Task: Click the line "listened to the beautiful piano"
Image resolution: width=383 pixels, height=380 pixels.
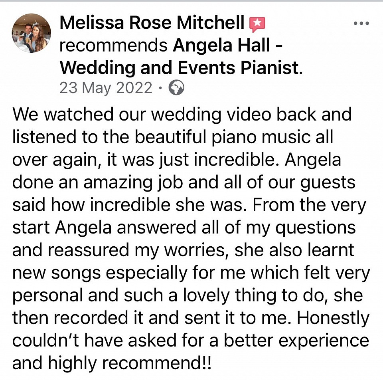Action: coord(172,137)
